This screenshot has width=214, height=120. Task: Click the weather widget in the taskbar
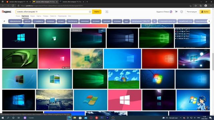[x=170, y=118]
